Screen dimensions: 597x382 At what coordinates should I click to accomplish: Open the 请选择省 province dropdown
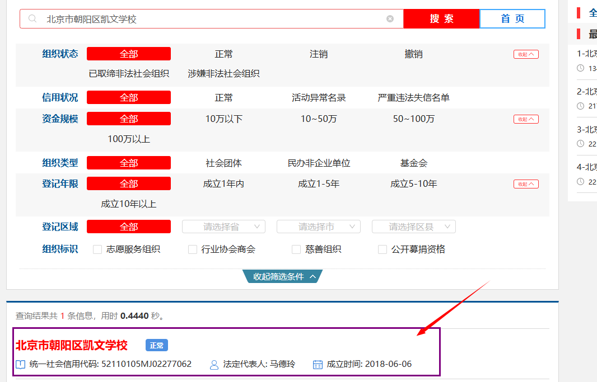pos(223,227)
